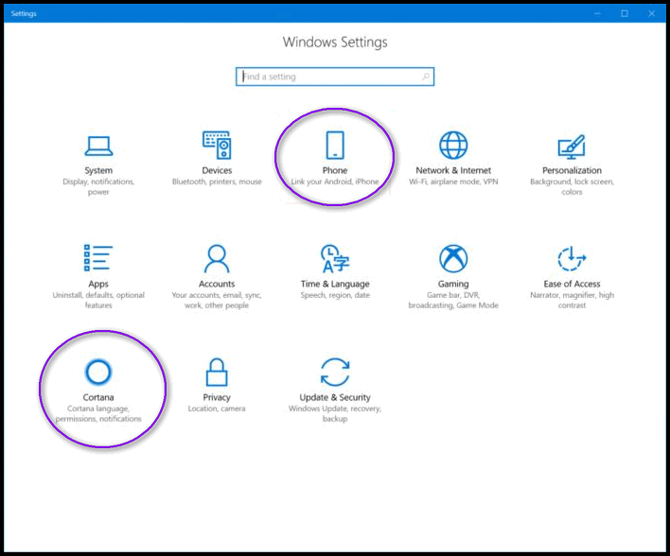The width and height of the screenshot is (670, 556).
Task: Click the Apps label
Action: [98, 284]
